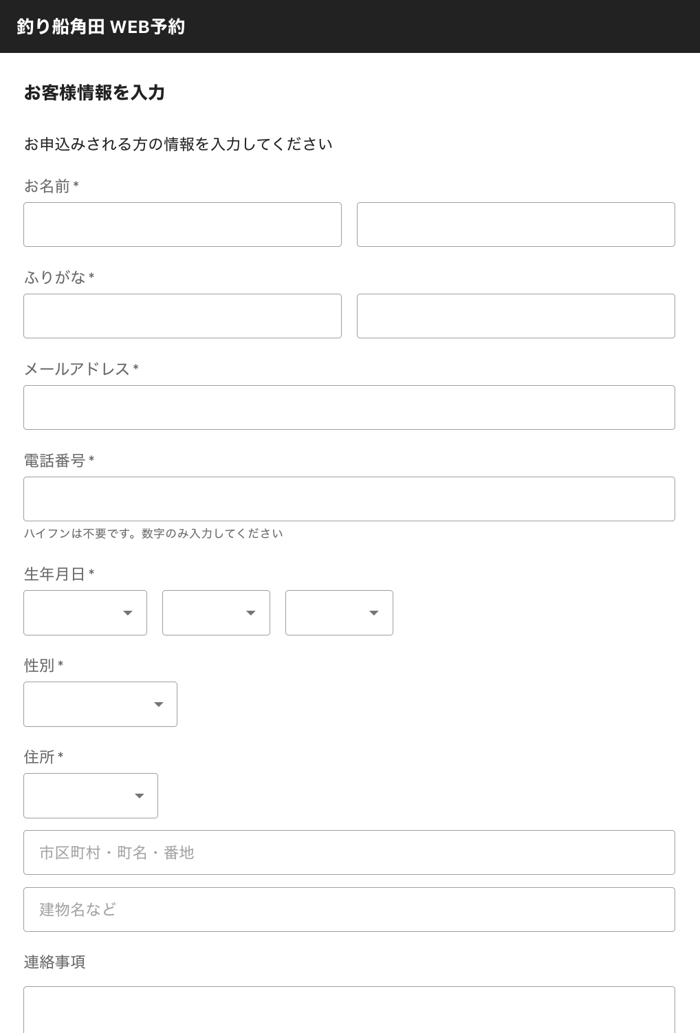This screenshot has width=700, height=1033.
Task: Click the 市区町村・町名・番地 address field
Action: pos(349,852)
